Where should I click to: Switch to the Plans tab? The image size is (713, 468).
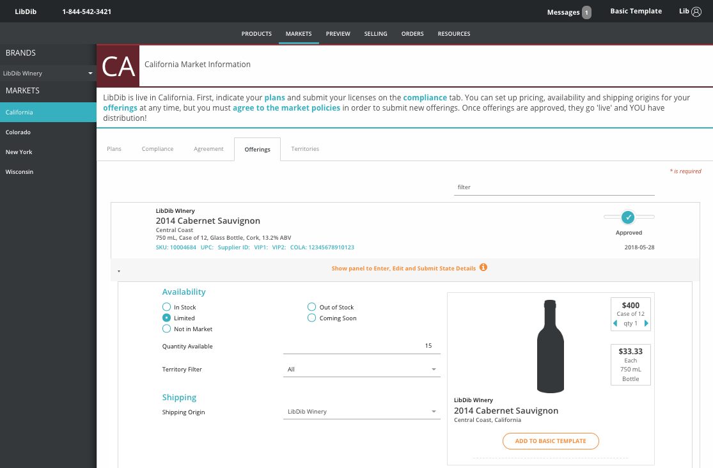[114, 149]
